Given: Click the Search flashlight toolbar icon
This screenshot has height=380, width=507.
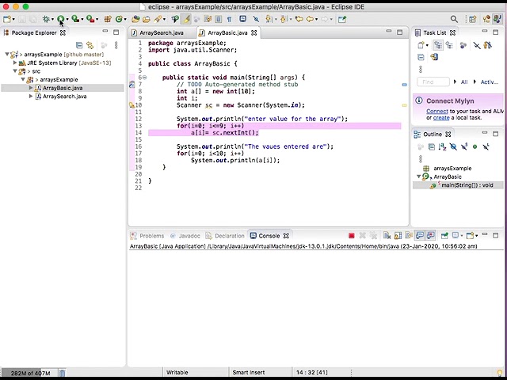Looking at the screenshot, I should coord(158,19).
